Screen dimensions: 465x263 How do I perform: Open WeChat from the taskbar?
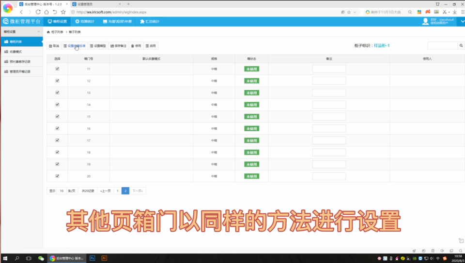41,258
